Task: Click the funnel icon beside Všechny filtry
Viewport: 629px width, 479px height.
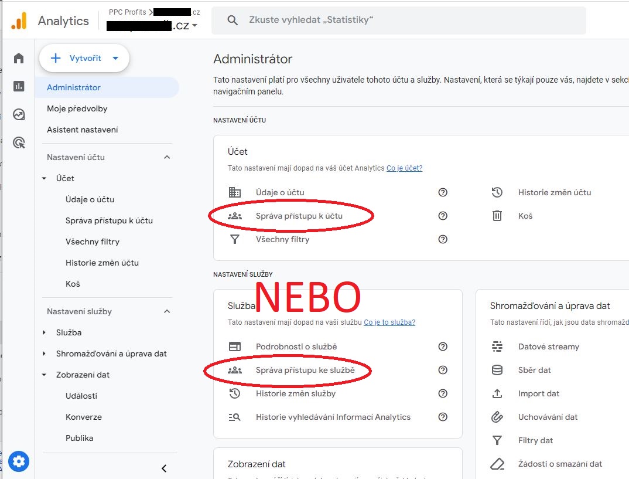Action: (235, 239)
